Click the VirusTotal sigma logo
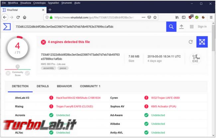The height and width of the screenshot is (138, 216). coord(7,26)
